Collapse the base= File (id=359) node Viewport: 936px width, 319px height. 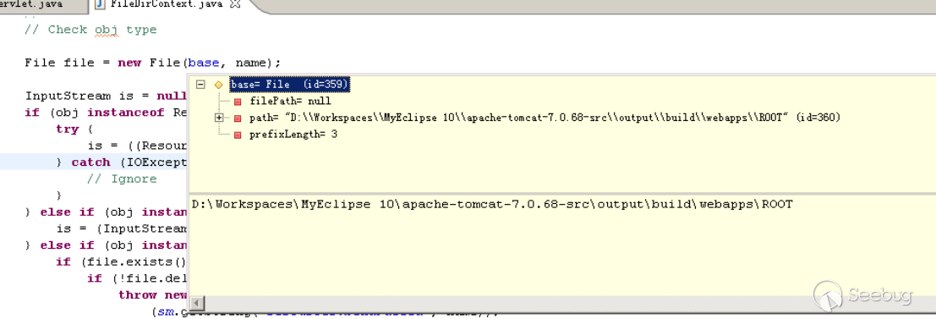point(200,85)
